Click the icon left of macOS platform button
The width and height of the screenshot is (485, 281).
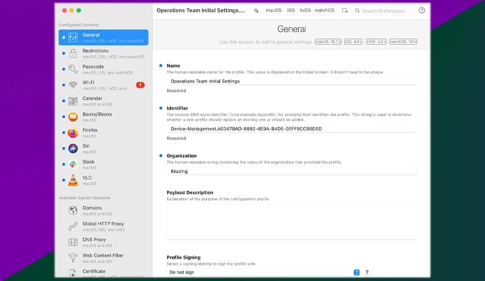(x=256, y=10)
